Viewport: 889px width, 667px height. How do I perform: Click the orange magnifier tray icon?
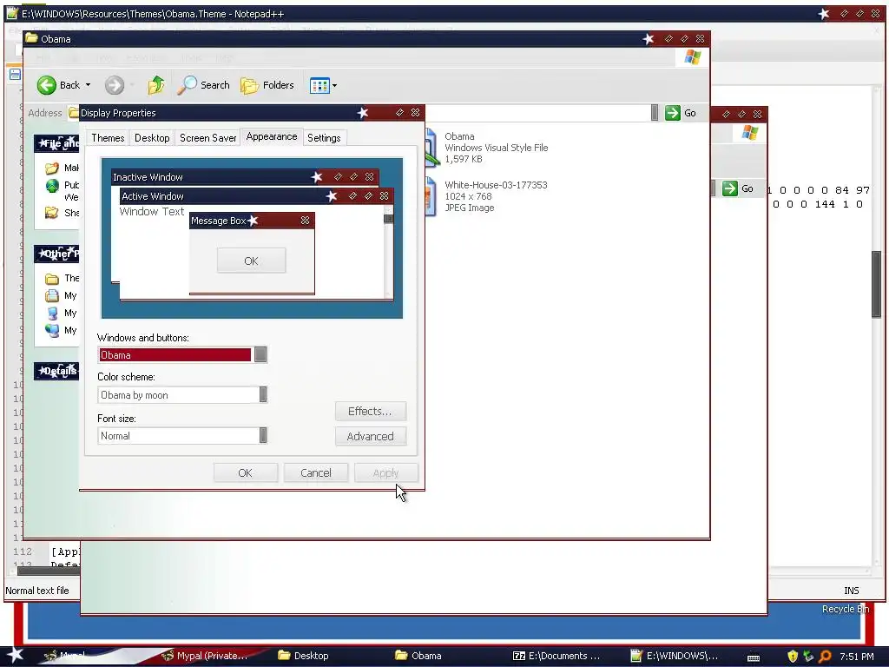pos(825,657)
